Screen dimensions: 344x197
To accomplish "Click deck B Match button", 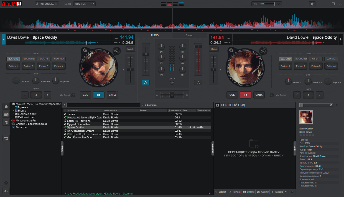I will pyautogui.click(x=214, y=49).
